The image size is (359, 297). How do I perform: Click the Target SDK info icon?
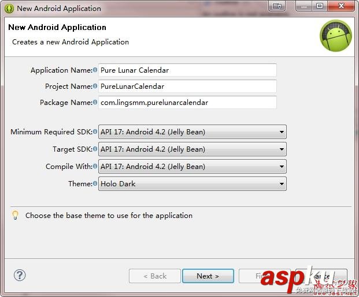point(95,149)
